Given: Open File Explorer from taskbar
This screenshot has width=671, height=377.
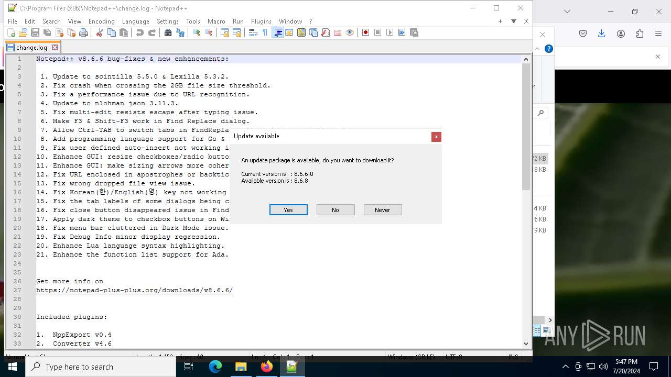Looking at the screenshot, I should tap(241, 367).
